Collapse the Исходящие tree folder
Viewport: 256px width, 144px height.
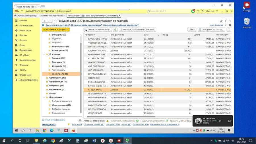[44, 54]
